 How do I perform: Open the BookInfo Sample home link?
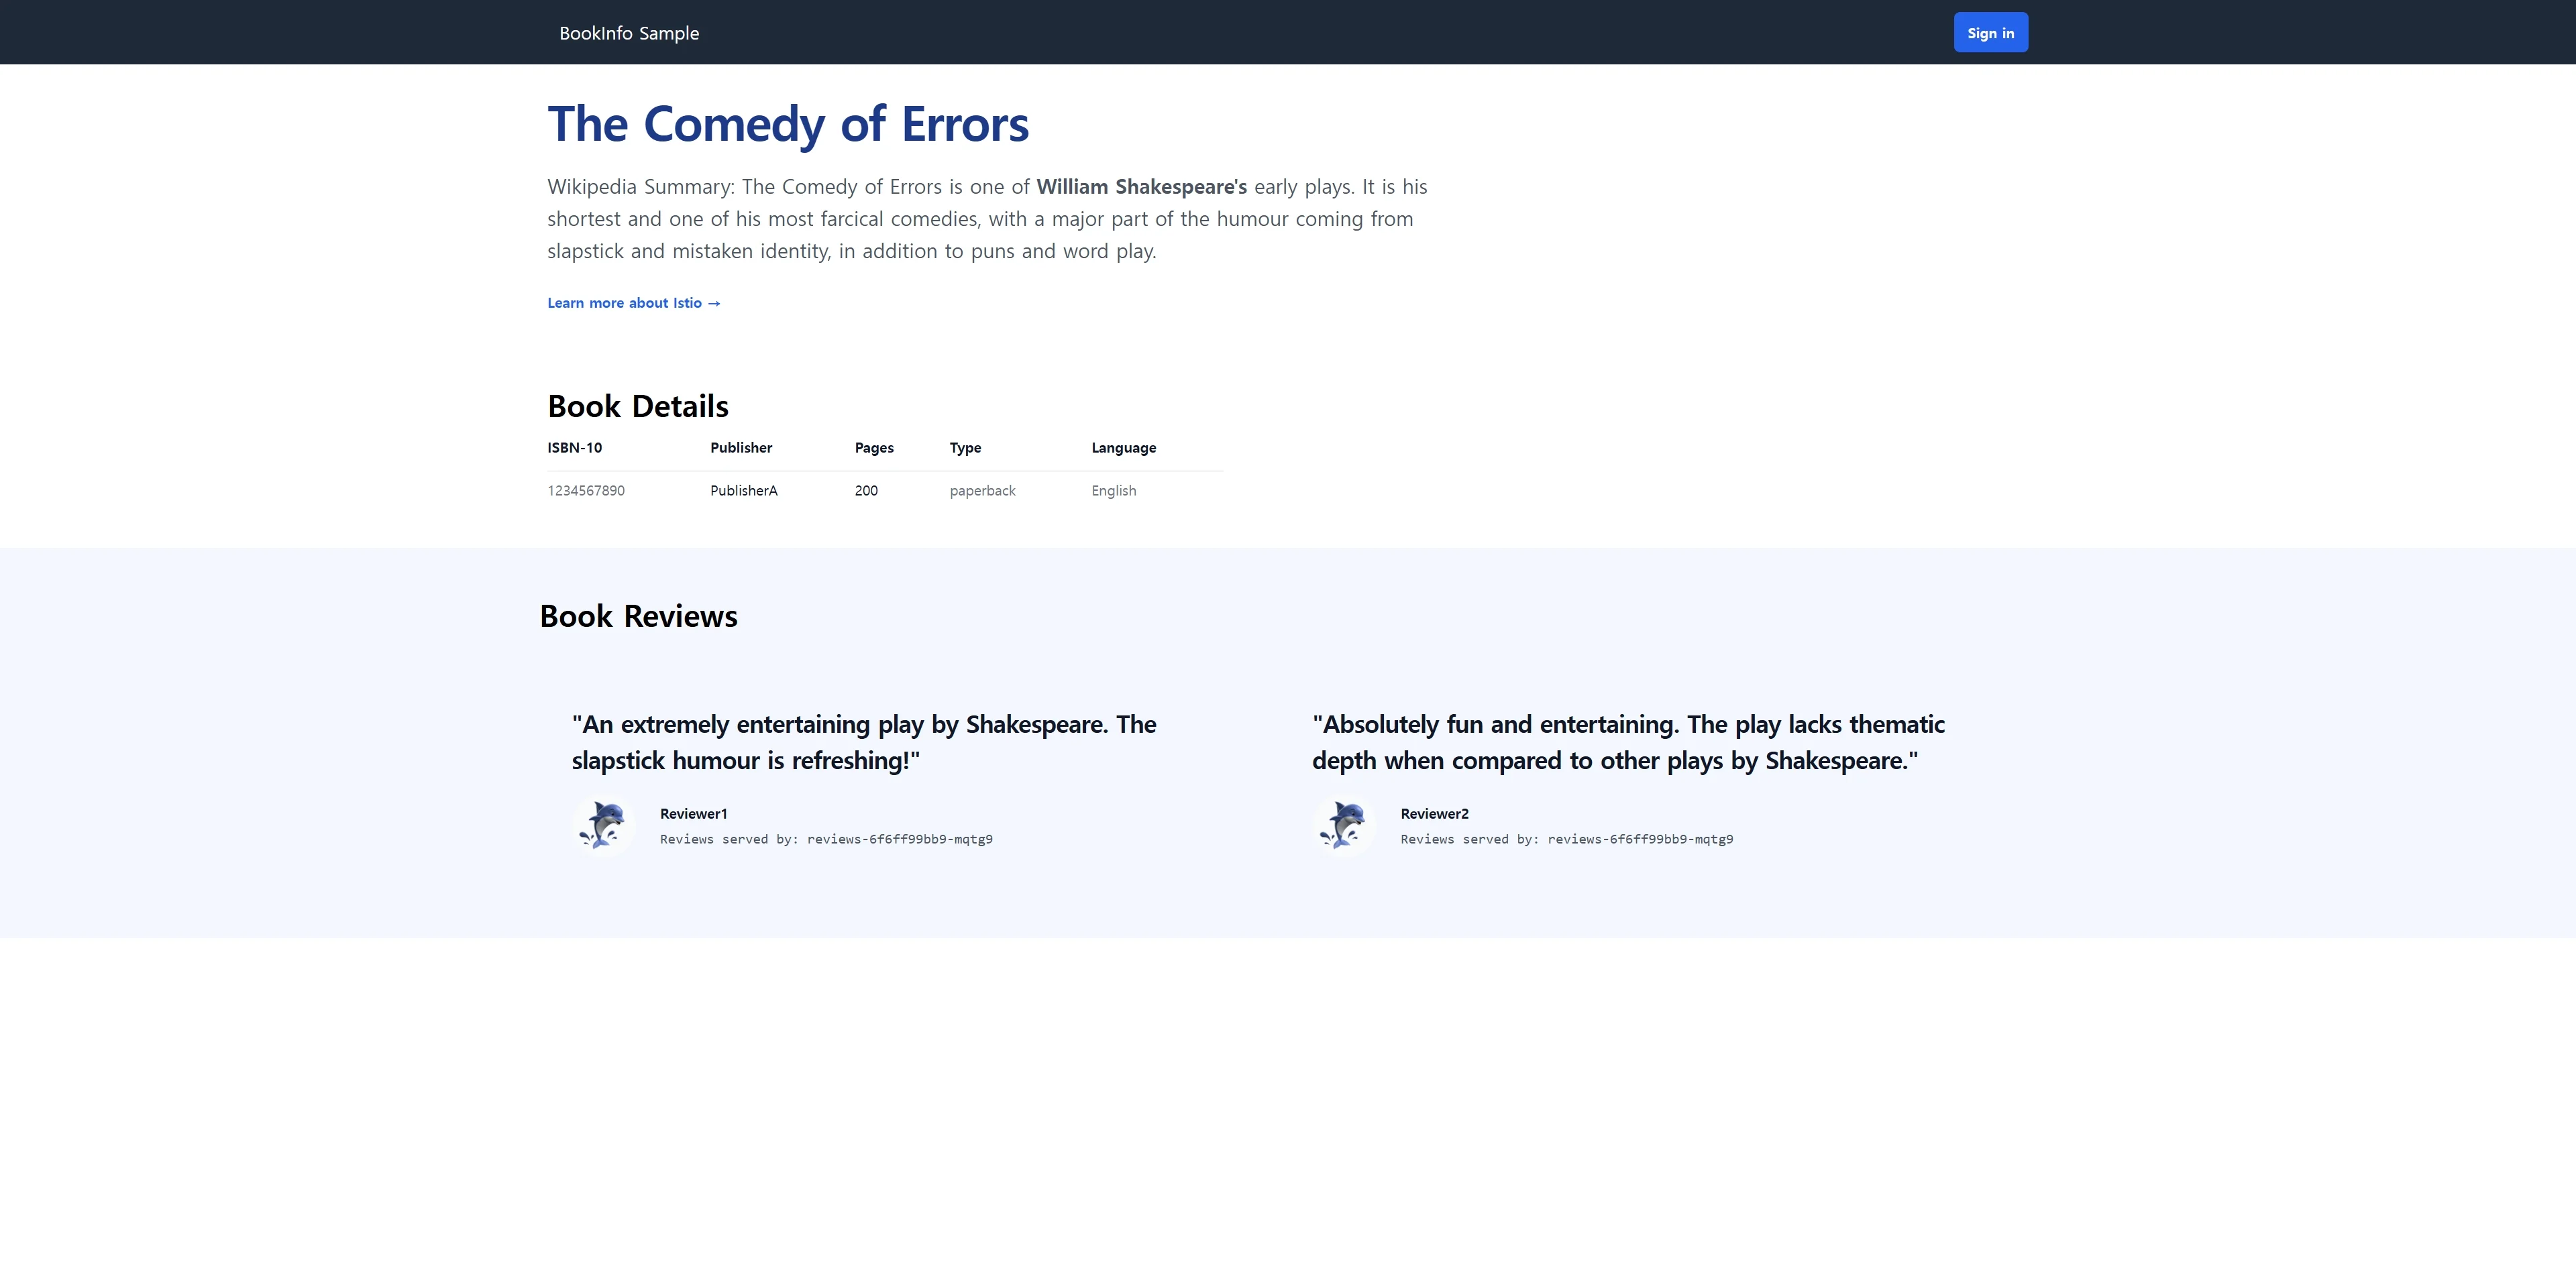(629, 33)
